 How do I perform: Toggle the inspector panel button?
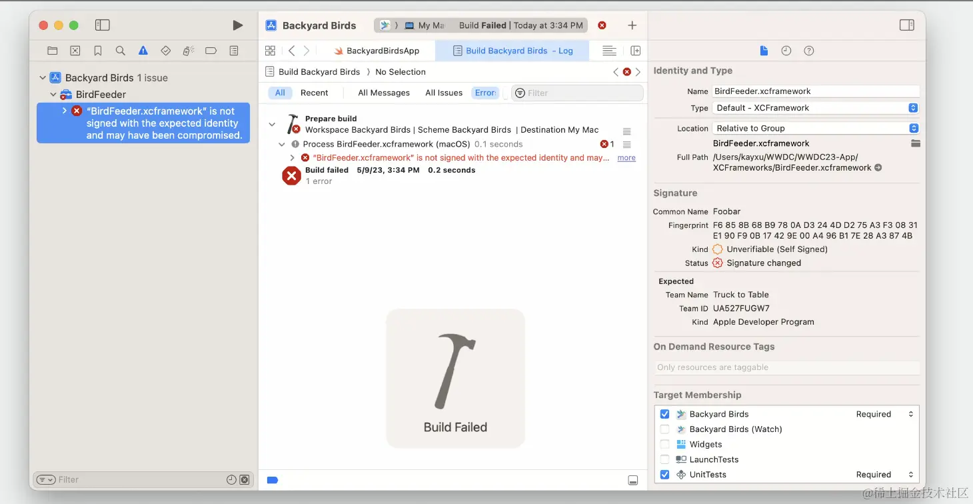(907, 25)
